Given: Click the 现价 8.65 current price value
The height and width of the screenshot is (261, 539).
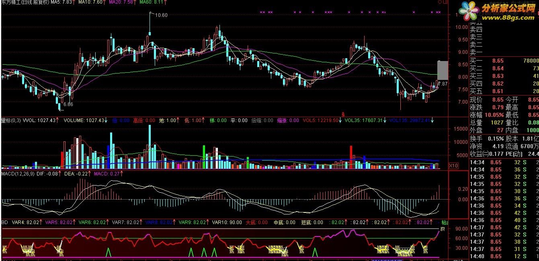Looking at the screenshot, I should pyautogui.click(x=498, y=100).
